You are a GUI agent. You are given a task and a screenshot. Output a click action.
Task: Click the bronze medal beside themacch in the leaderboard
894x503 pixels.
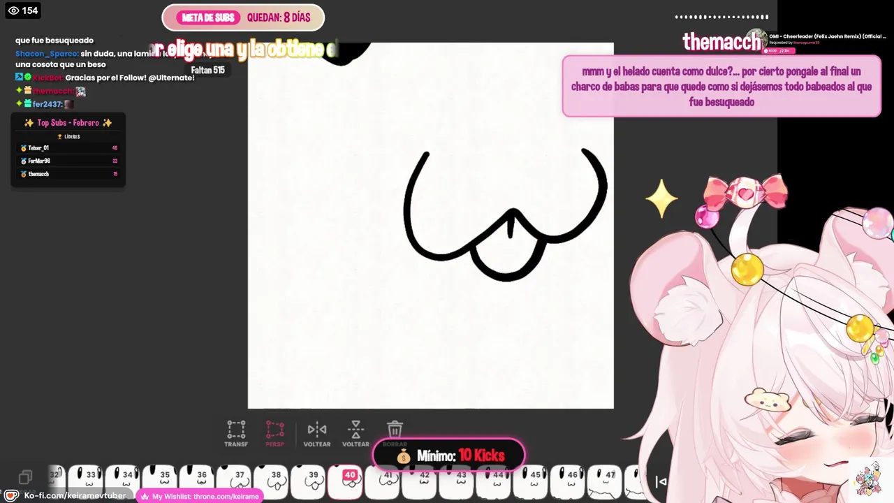[x=24, y=174]
